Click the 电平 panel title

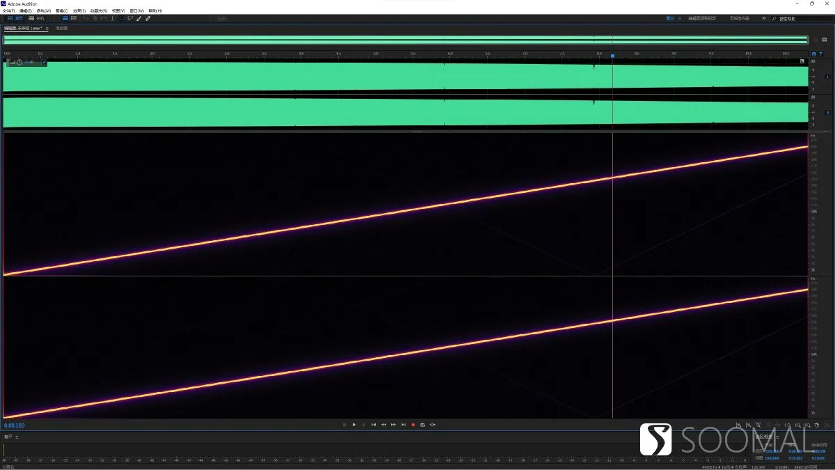[x=8, y=437]
